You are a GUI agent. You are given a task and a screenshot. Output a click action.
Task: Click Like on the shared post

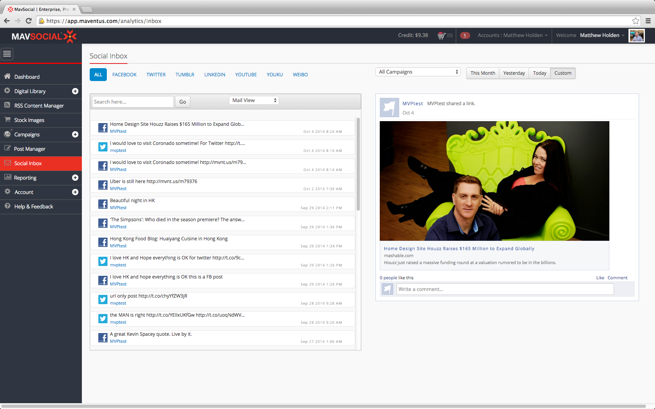pos(600,278)
